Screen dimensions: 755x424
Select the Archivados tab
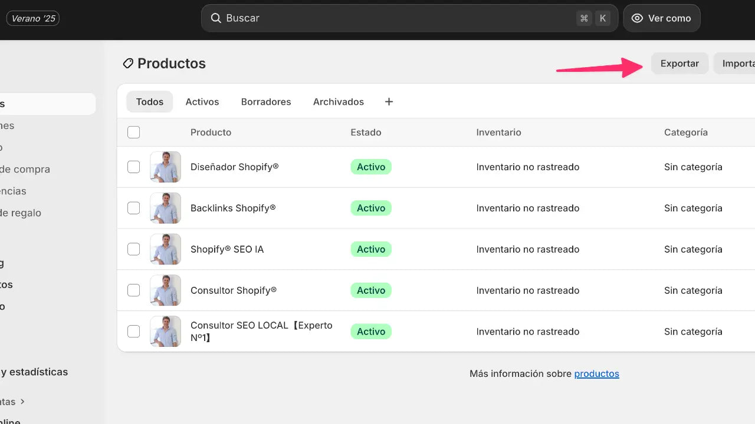pos(338,101)
